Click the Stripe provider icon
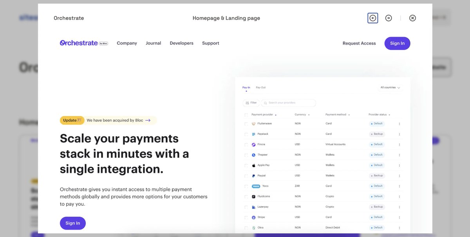This screenshot has height=237, width=470. [x=254, y=217]
